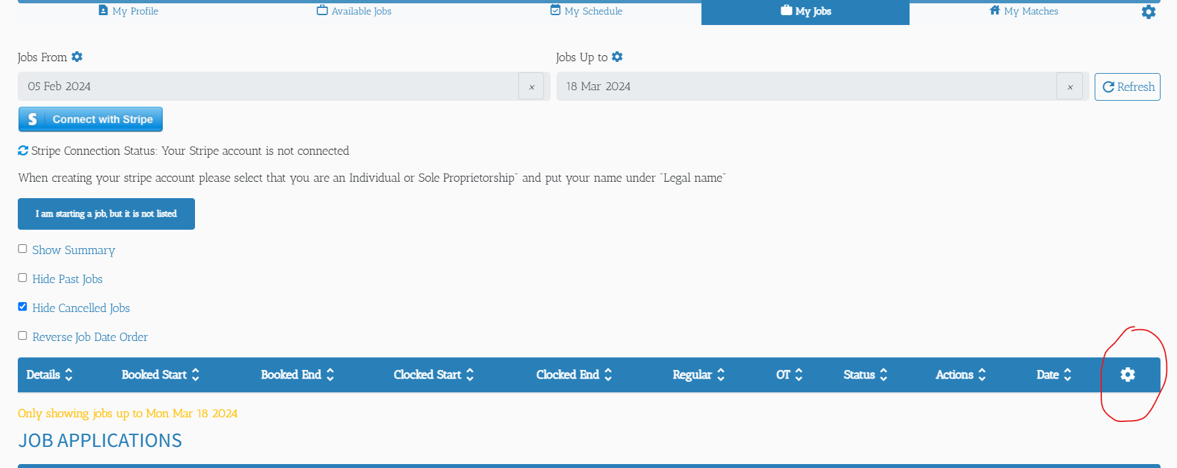Clear the Jobs Up to date with x
Image resolution: width=1177 pixels, height=468 pixels.
(x=1070, y=86)
